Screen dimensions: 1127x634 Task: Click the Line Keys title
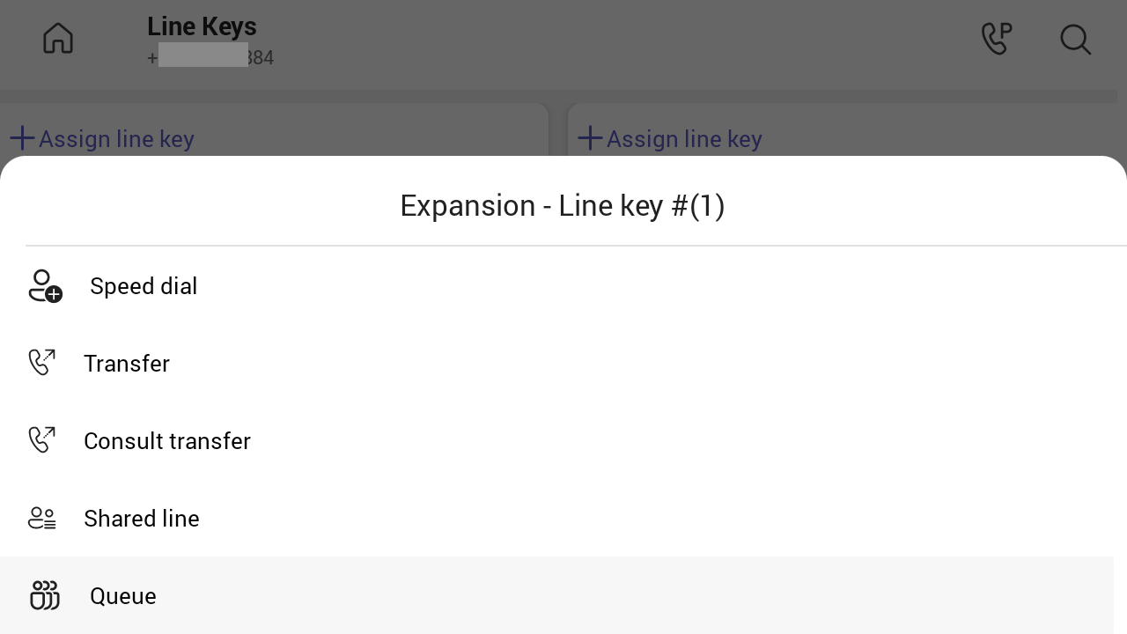pyautogui.click(x=202, y=26)
